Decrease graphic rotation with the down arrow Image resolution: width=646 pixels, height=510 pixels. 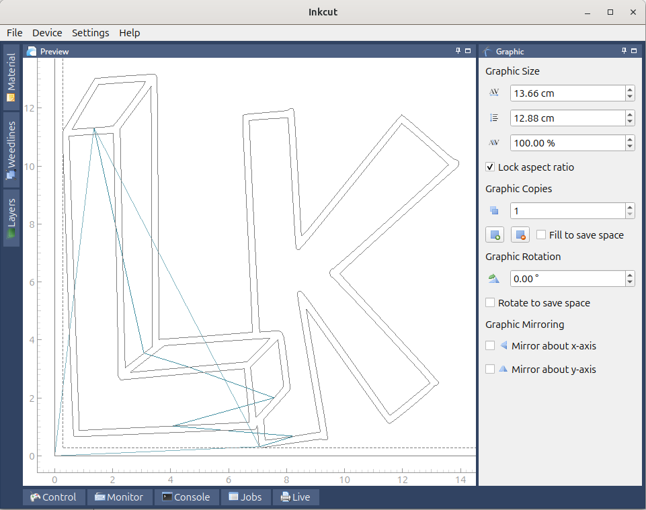pos(630,283)
